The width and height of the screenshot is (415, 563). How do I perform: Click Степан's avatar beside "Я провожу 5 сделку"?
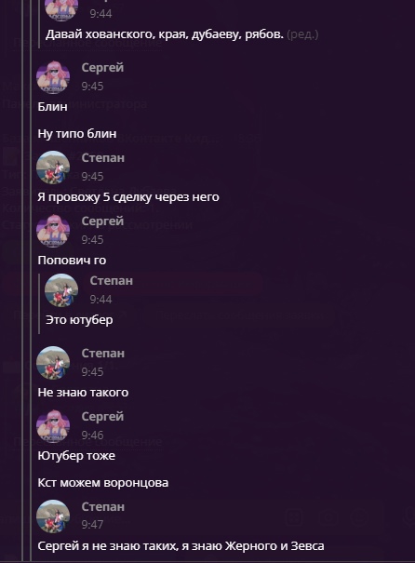tap(53, 168)
